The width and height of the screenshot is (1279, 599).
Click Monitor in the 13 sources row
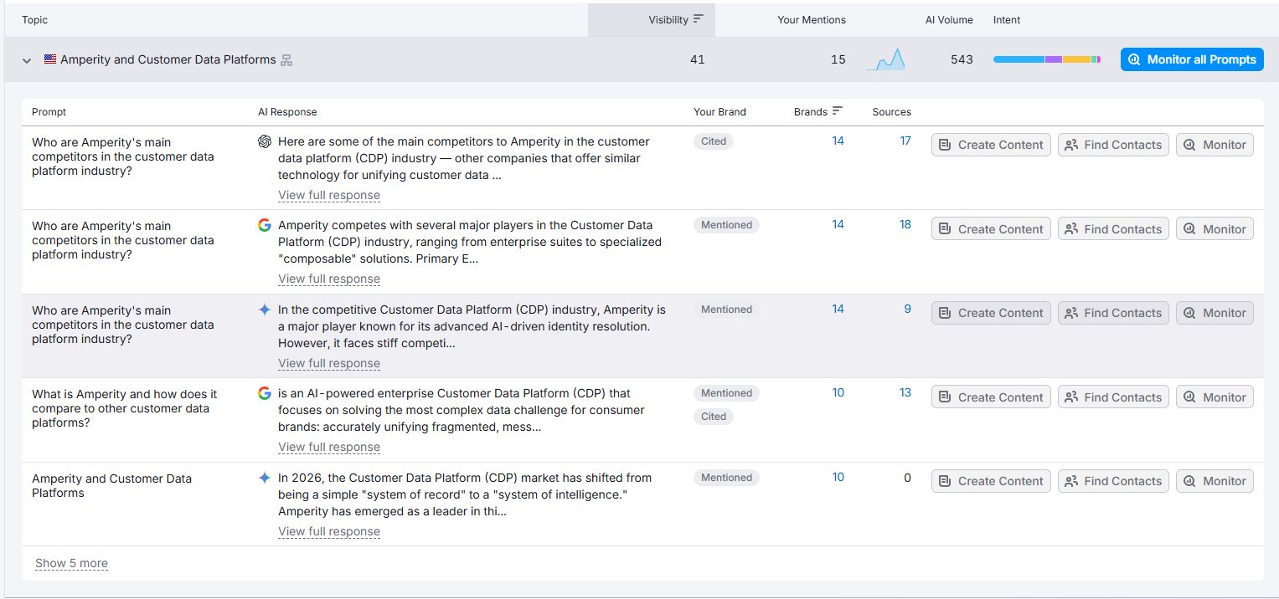click(x=1215, y=397)
